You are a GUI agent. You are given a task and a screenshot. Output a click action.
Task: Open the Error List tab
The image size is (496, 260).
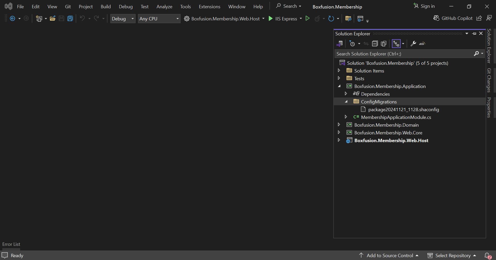point(11,244)
